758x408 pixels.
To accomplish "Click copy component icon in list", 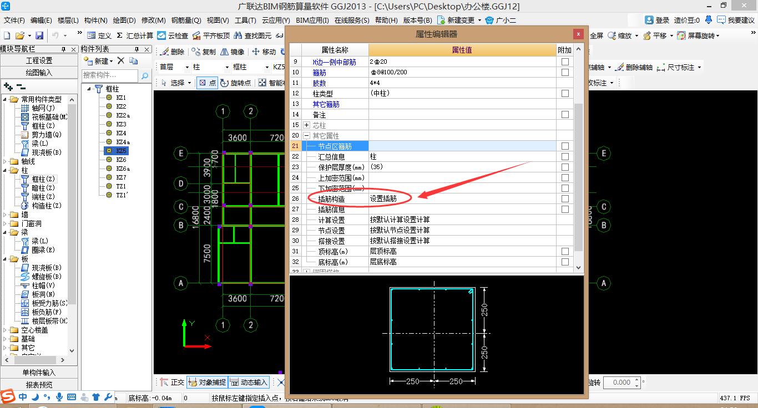I will (x=134, y=60).
